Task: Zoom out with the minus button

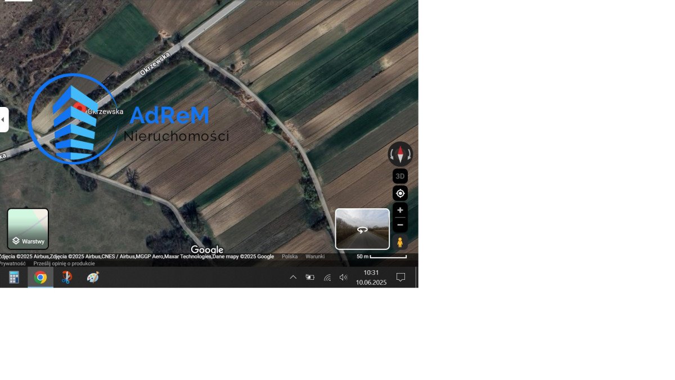Action: (x=400, y=225)
